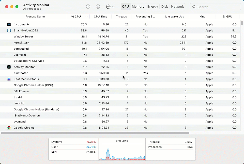Open the process info inspector icon
Viewport: 244px width, 164px height.
(98, 7)
